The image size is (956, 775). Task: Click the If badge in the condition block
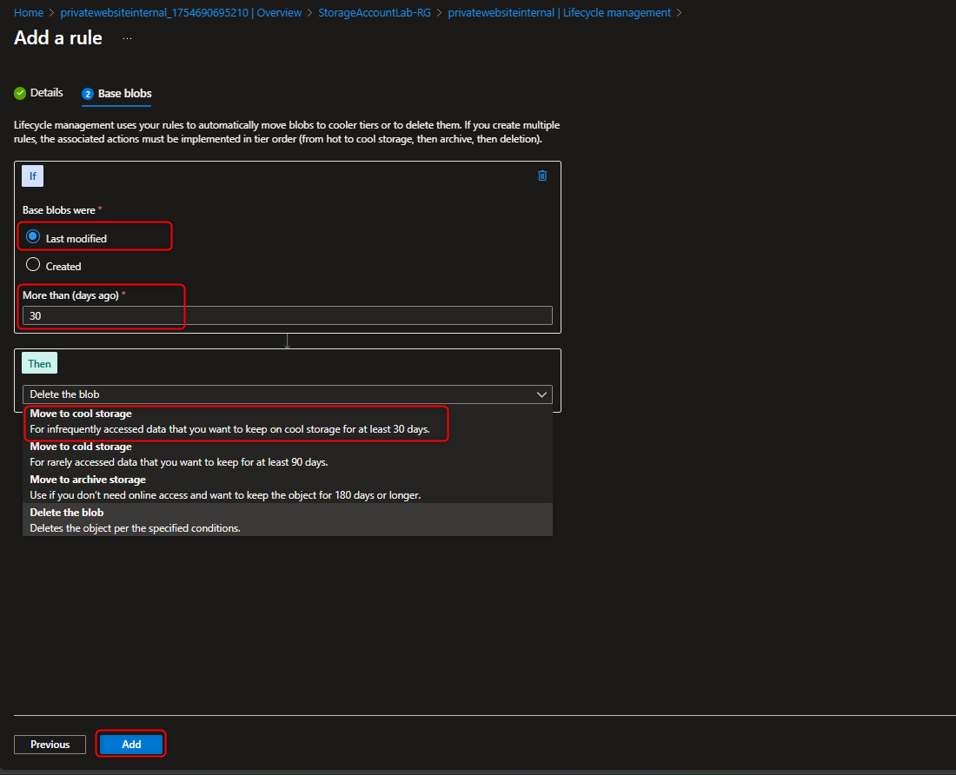coord(32,176)
